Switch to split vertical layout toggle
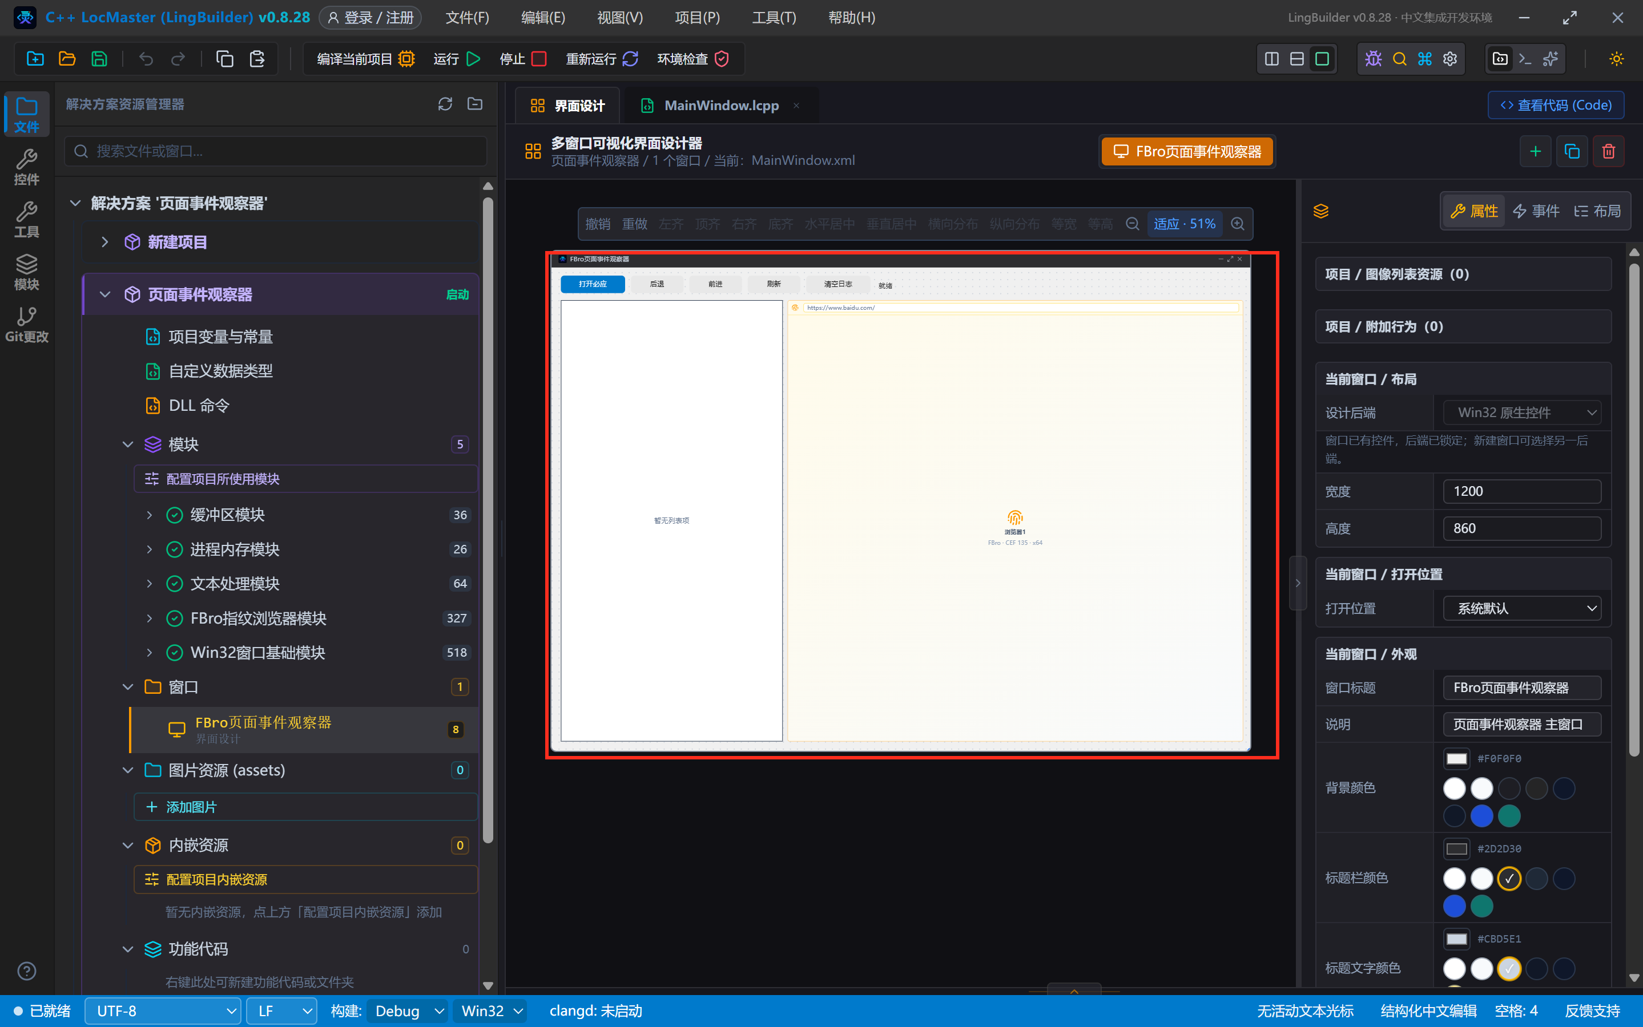Viewport: 1643px width, 1027px height. pos(1271,59)
